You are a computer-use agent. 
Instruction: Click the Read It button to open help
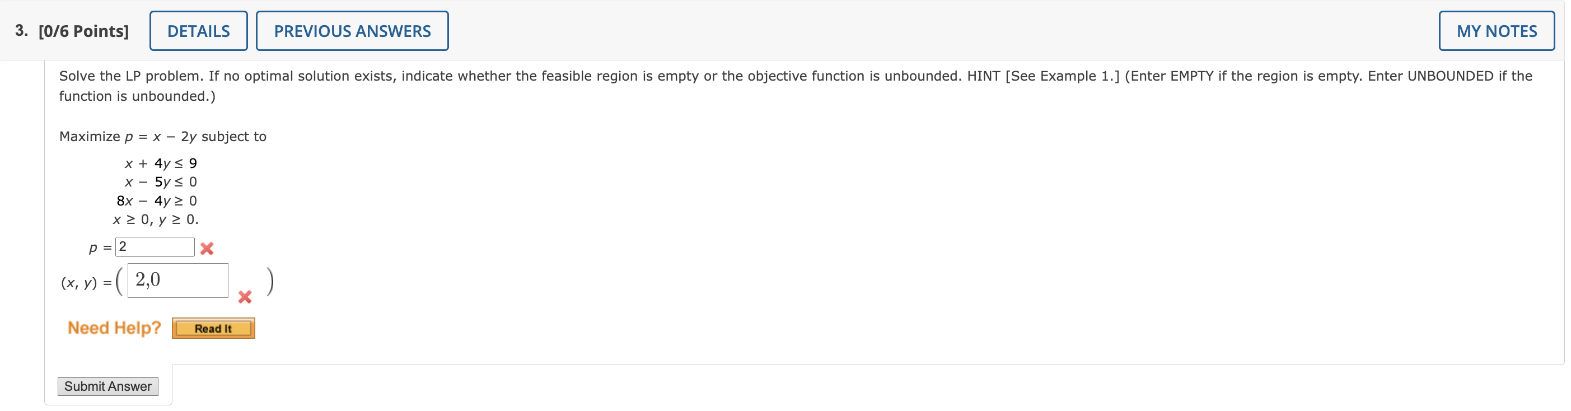click(213, 328)
